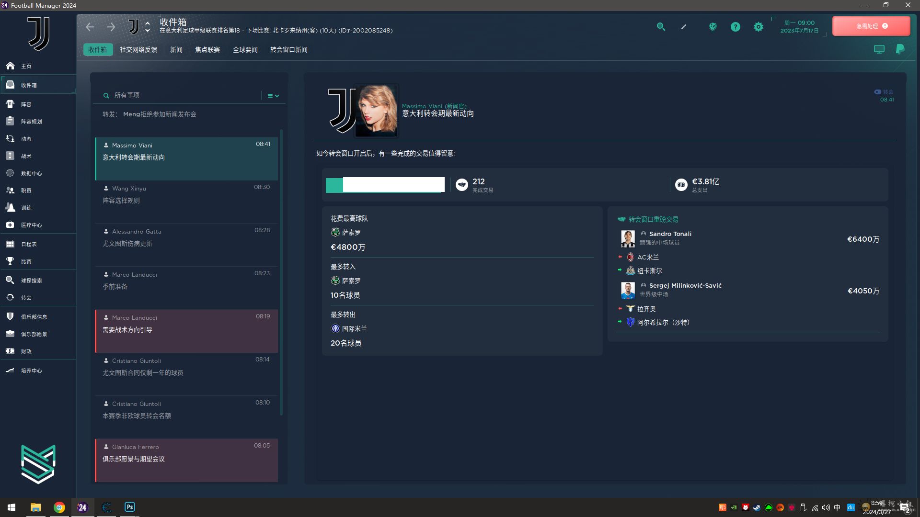Open File Explorer from taskbar
Screen dimensions: 920x517
coord(35,507)
